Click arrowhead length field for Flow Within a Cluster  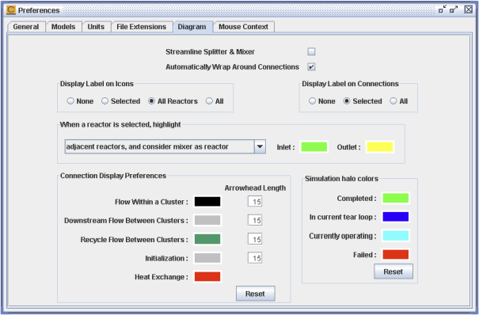(255, 202)
